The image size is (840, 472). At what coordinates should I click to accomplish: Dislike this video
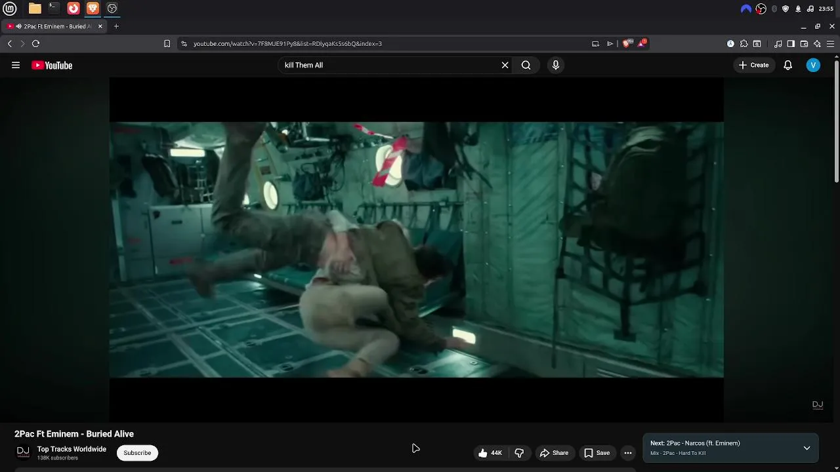(x=519, y=453)
